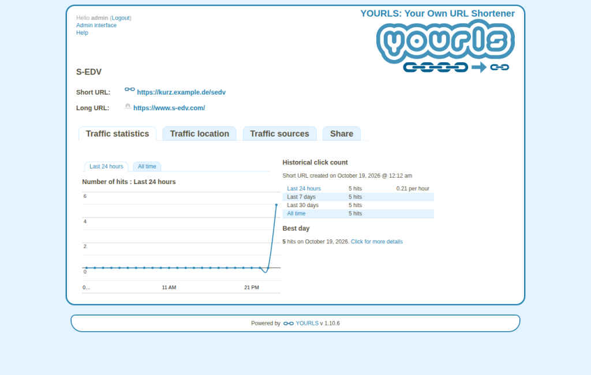Click the 'Number of hits : Last 24 hours' title
The image size is (591, 375).
(129, 182)
